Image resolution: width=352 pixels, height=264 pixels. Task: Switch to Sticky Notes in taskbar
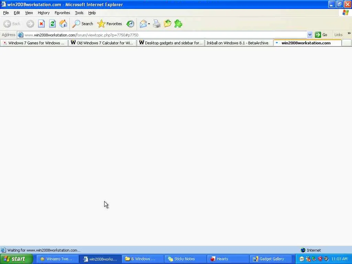pos(185,259)
